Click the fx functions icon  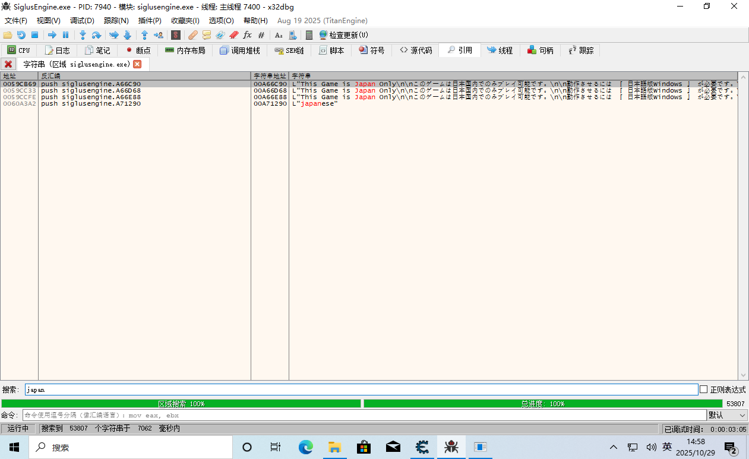pyautogui.click(x=248, y=35)
